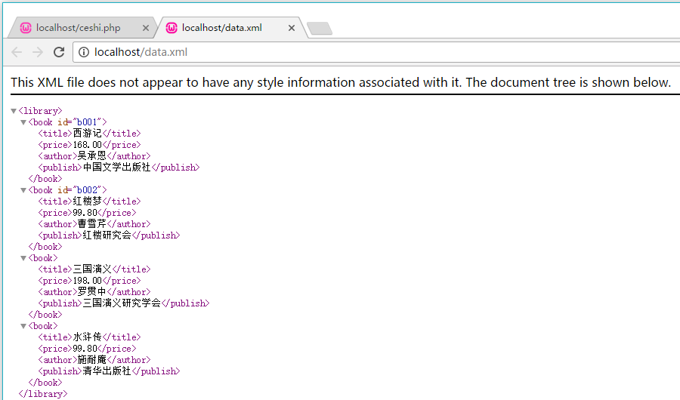Click the title text 三国演义
The width and height of the screenshot is (680, 400).
[92, 269]
